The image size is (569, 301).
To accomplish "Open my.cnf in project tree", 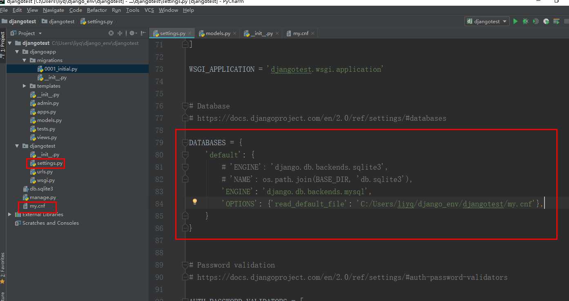I will pos(34,206).
